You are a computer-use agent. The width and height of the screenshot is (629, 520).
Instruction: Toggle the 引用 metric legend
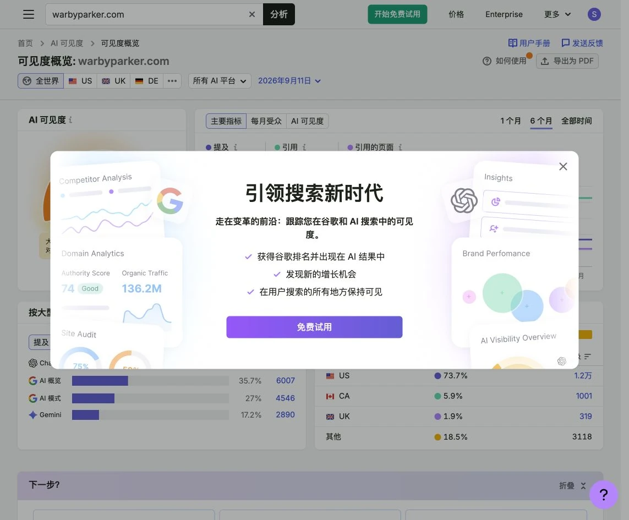click(x=286, y=147)
